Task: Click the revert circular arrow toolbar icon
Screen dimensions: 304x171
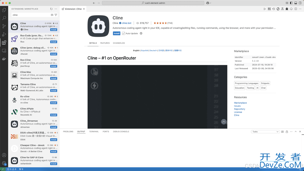Action: coord(274,9)
